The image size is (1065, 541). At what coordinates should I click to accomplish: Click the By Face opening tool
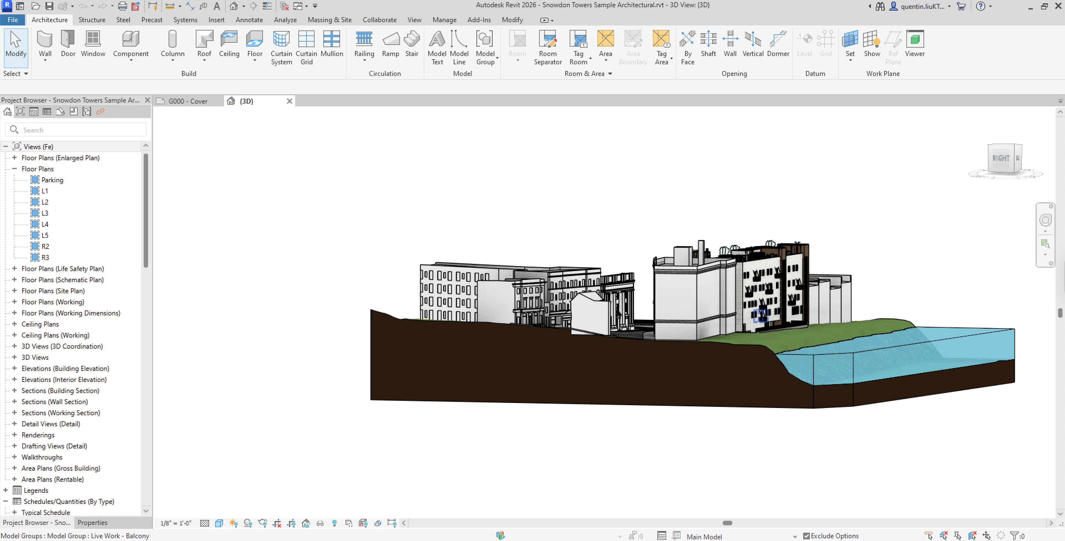click(687, 47)
